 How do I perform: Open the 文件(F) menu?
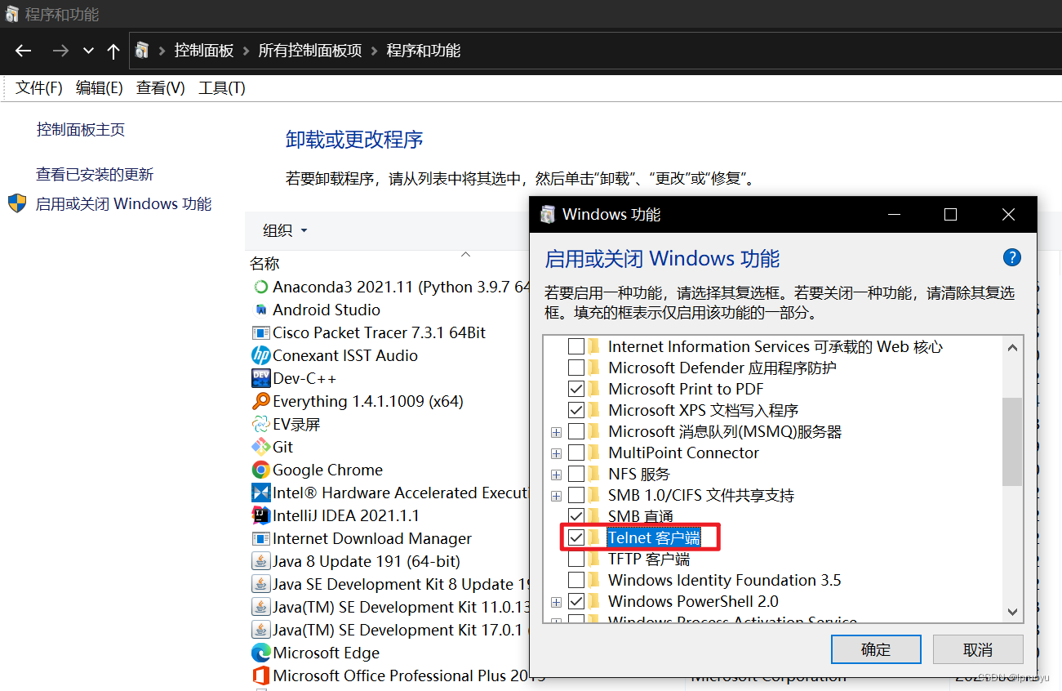(x=38, y=88)
